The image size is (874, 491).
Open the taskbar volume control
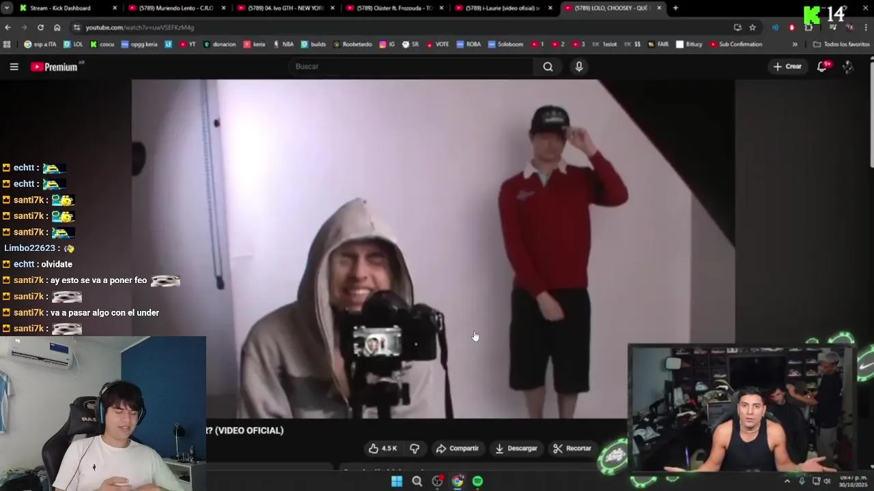827,481
